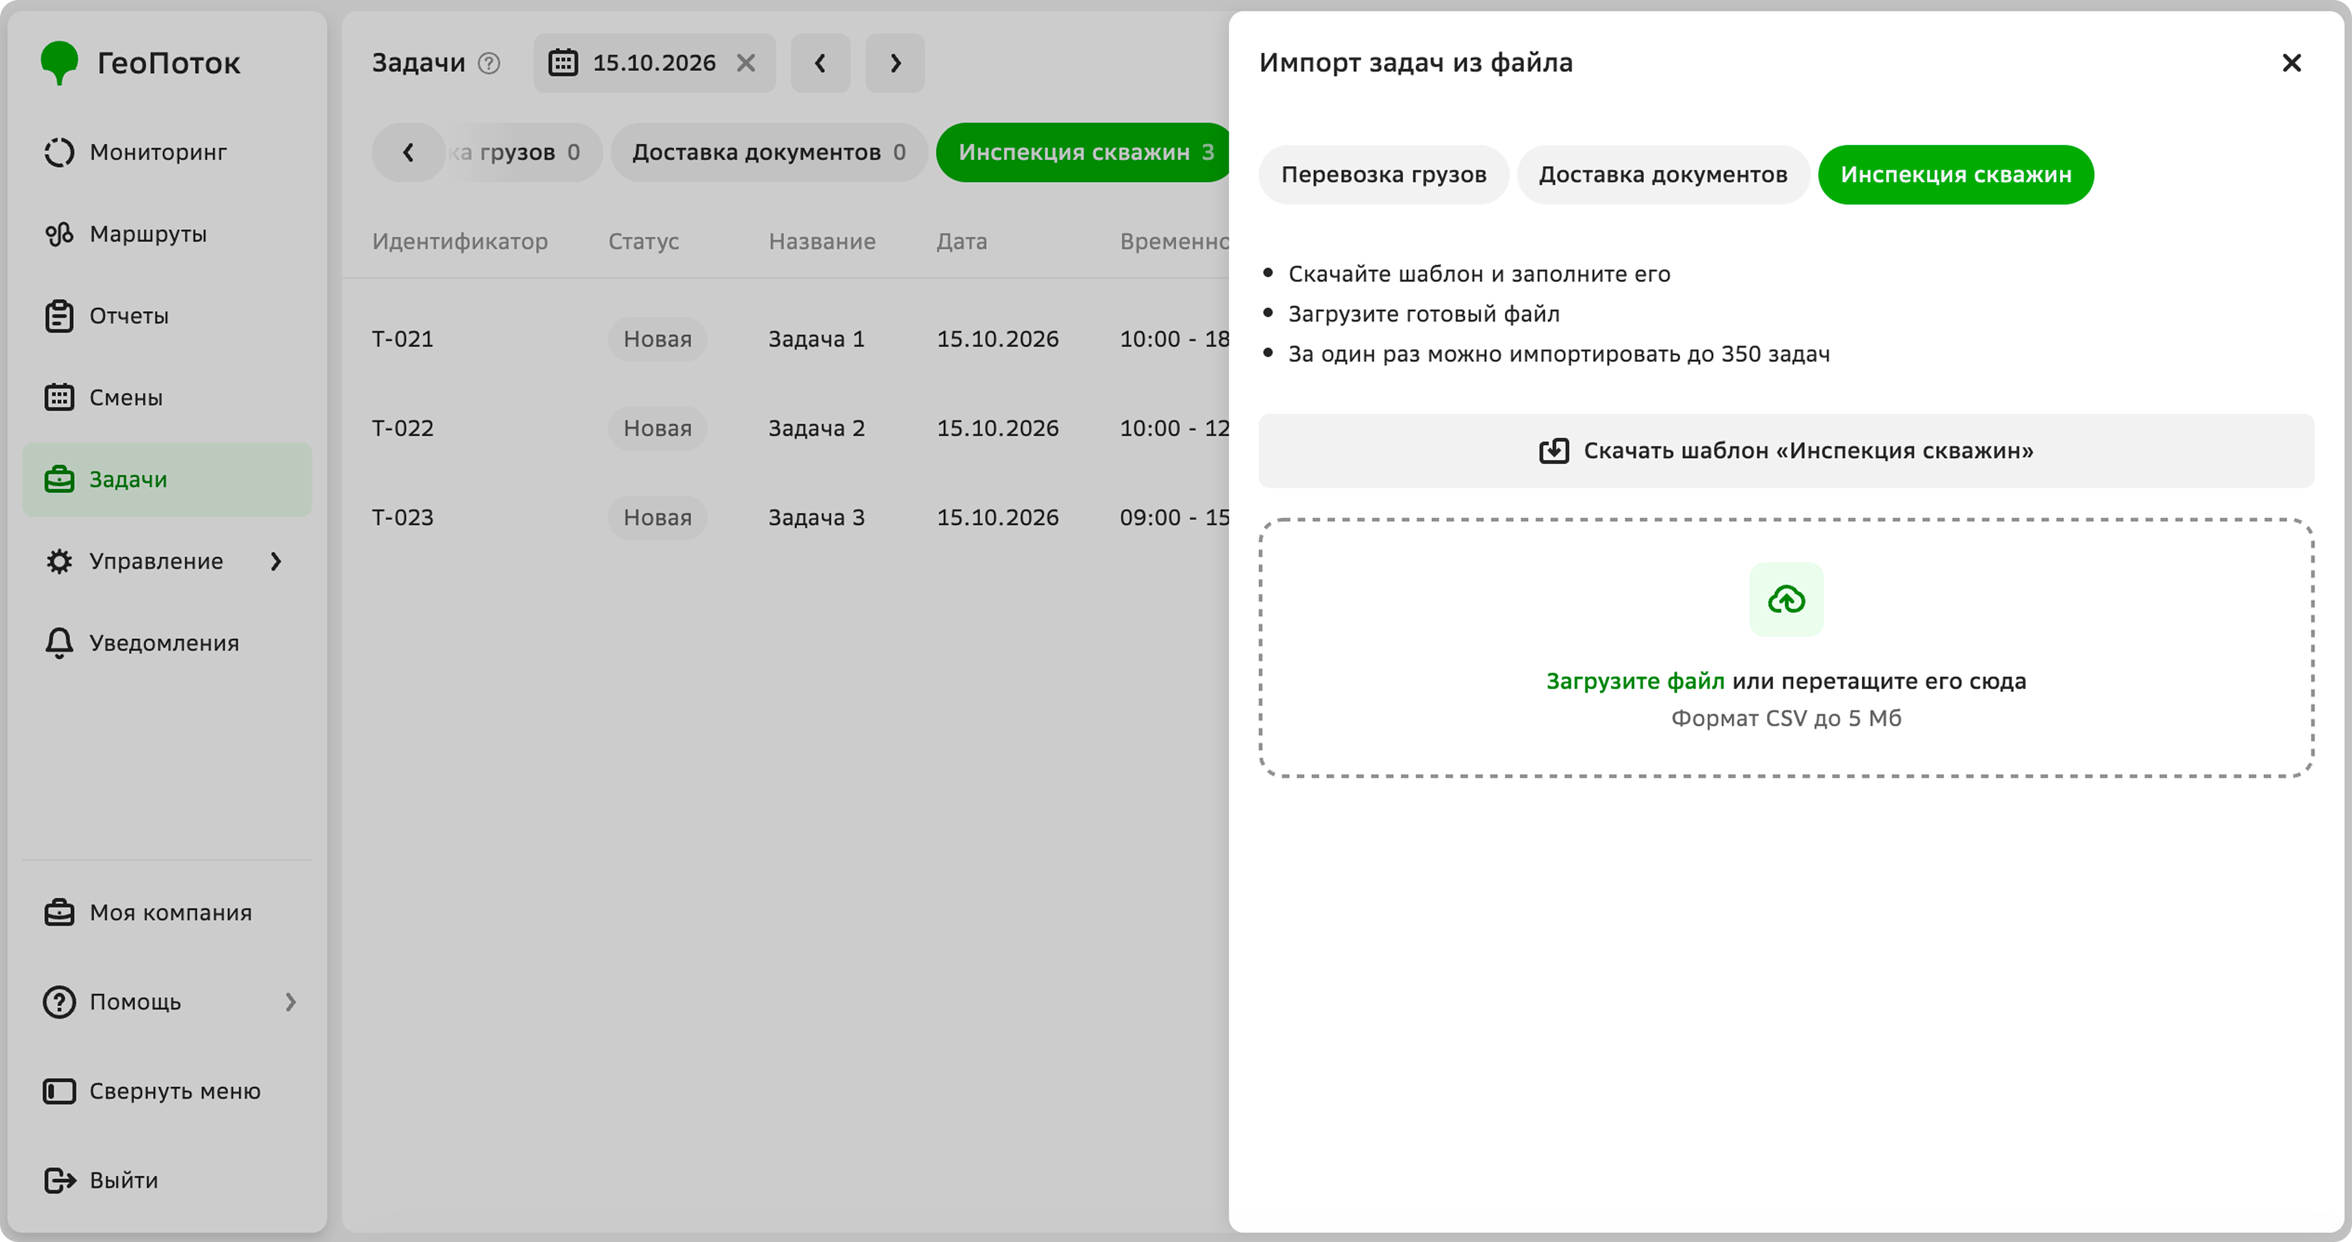This screenshot has width=2352, height=1242.
Task: Open task row T-023
Action: tap(785, 517)
